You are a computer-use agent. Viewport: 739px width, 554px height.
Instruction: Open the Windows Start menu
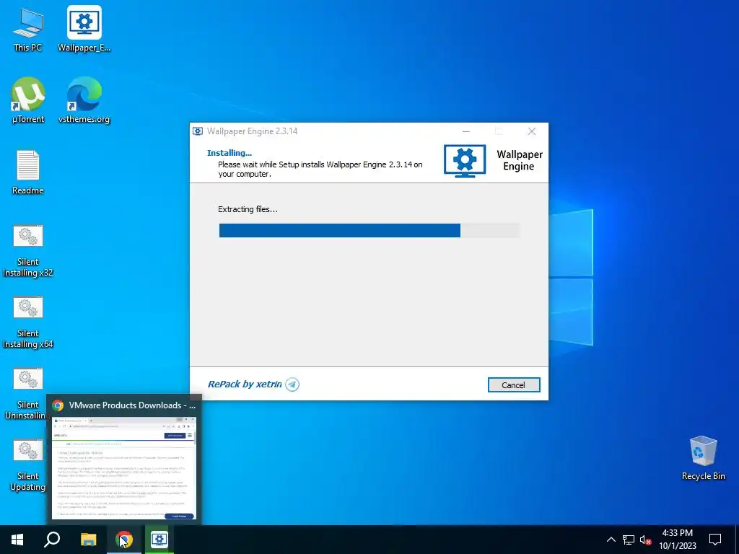pos(17,540)
